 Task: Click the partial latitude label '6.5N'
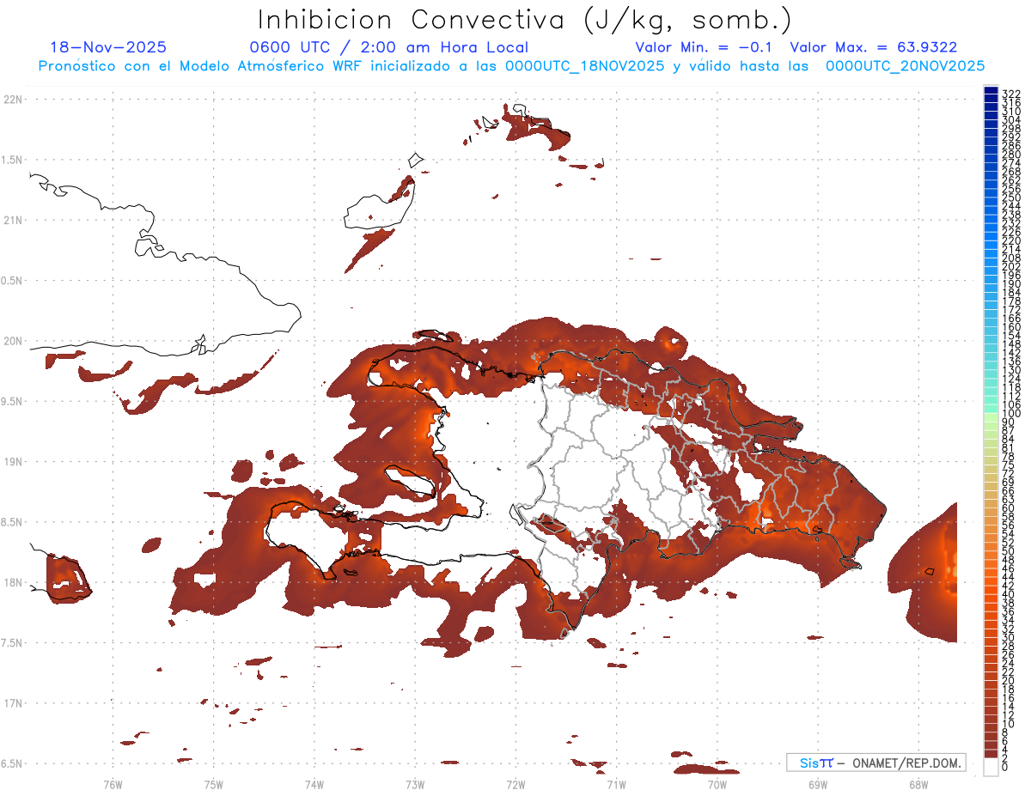pos(12,763)
